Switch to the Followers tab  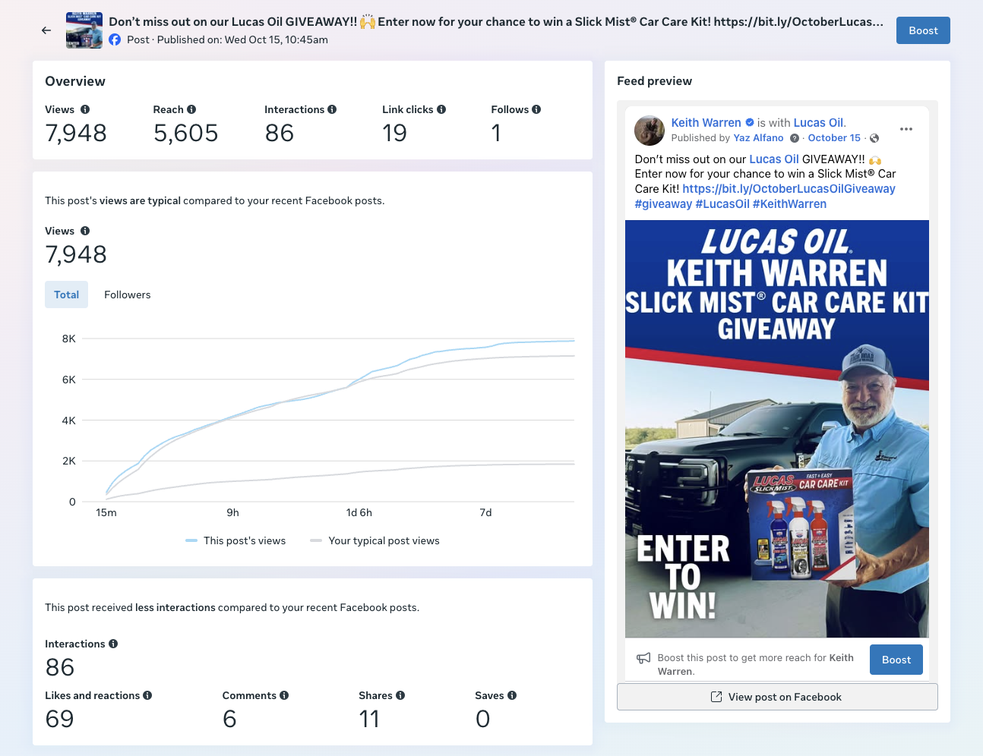click(x=128, y=295)
